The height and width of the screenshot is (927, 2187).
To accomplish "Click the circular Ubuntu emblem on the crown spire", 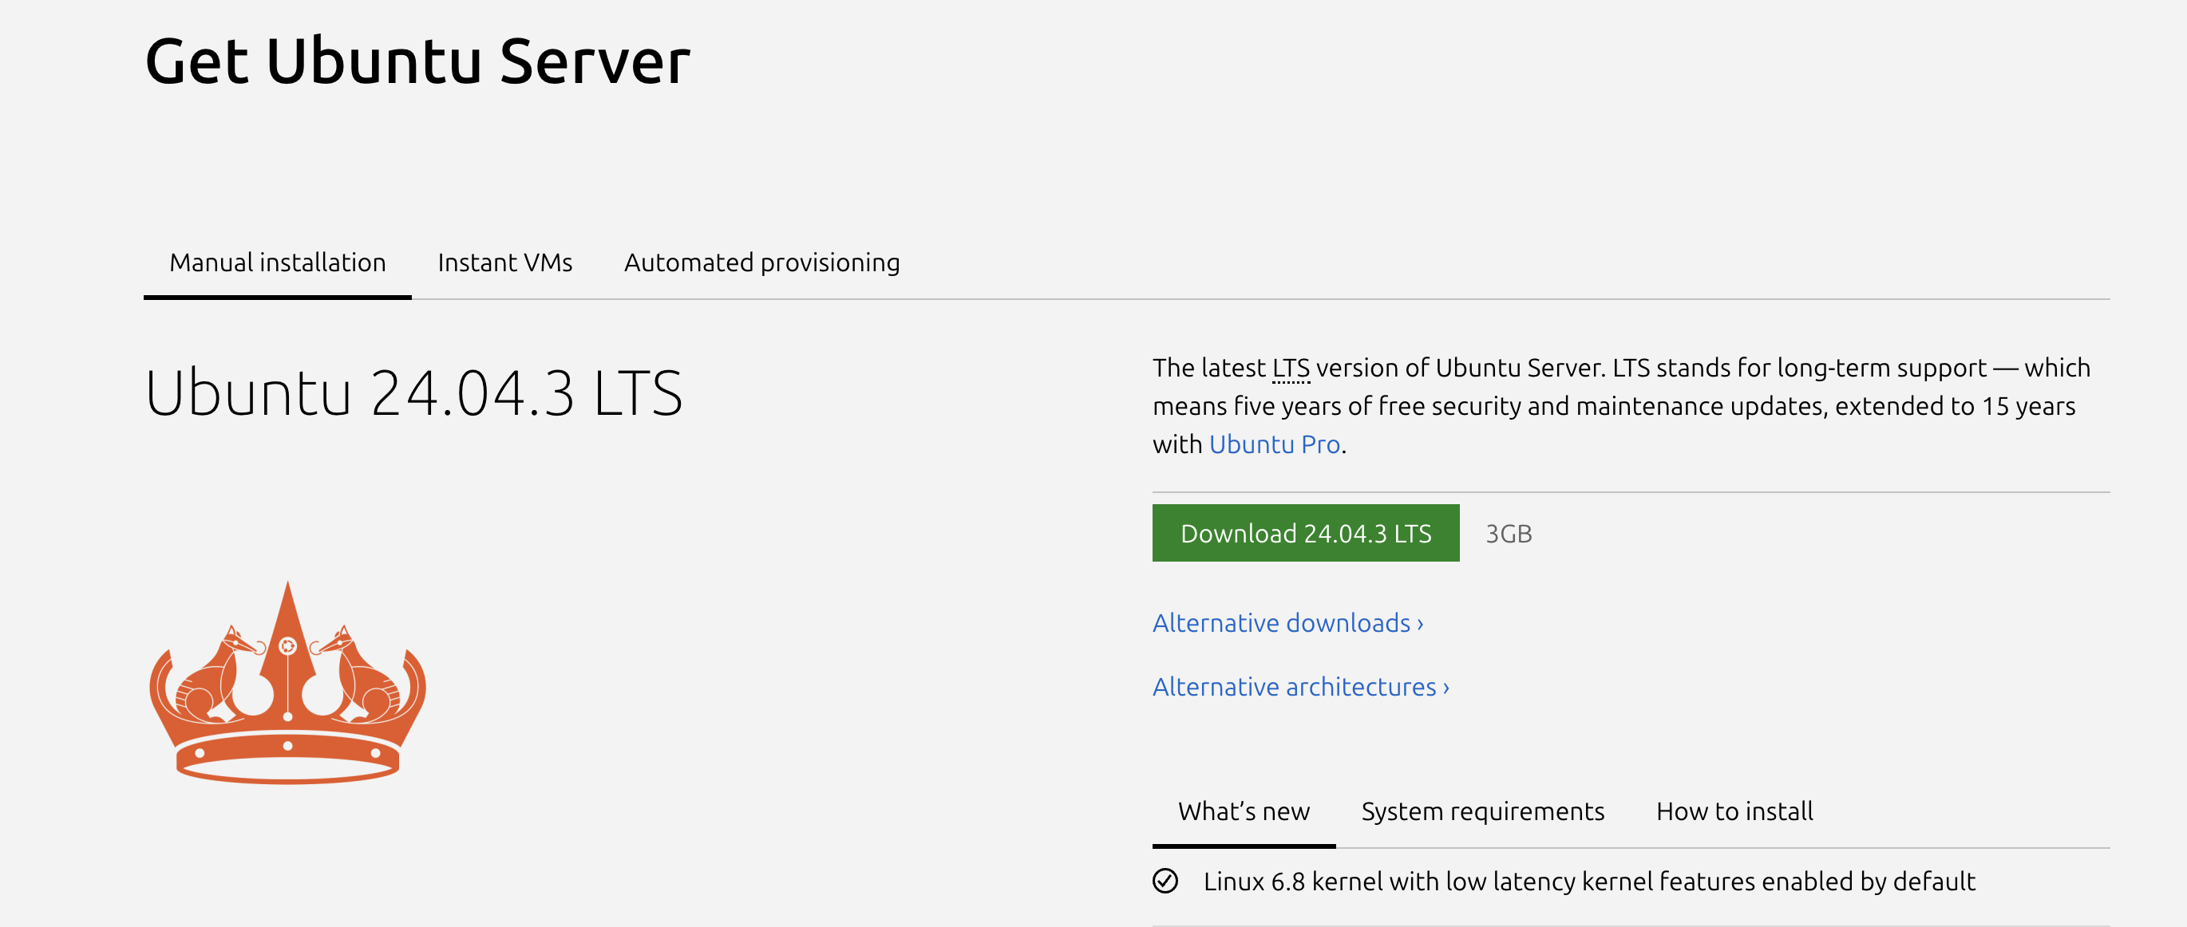I will pyautogui.click(x=288, y=646).
